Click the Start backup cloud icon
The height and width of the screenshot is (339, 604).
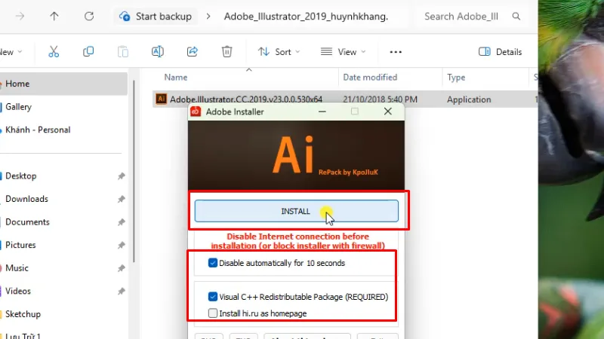125,16
